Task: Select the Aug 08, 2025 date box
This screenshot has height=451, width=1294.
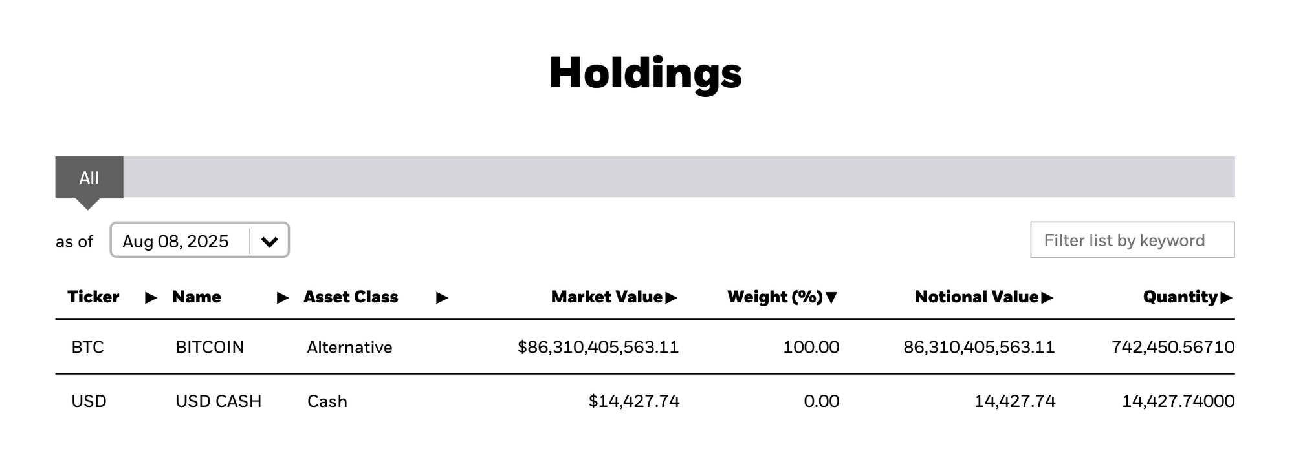Action: pyautogui.click(x=199, y=240)
